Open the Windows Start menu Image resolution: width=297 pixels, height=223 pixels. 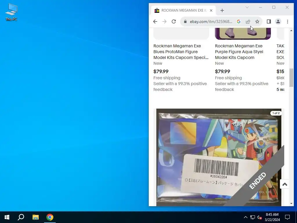pyautogui.click(x=7, y=217)
